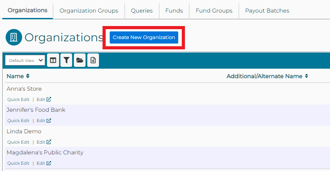Image resolution: width=330 pixels, height=171 pixels.
Task: Open the Funds tab
Action: pyautogui.click(x=174, y=11)
